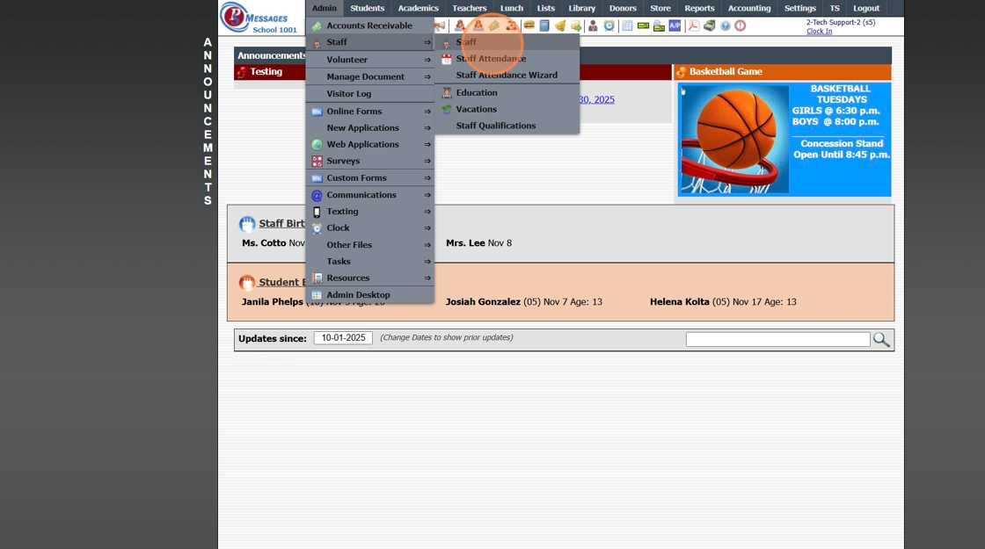This screenshot has height=549, width=985.
Task: Select Admin Desktop in the Admin menu
Action: [370, 295]
